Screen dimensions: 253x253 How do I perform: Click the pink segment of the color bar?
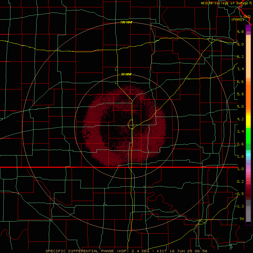[x=248, y=170]
